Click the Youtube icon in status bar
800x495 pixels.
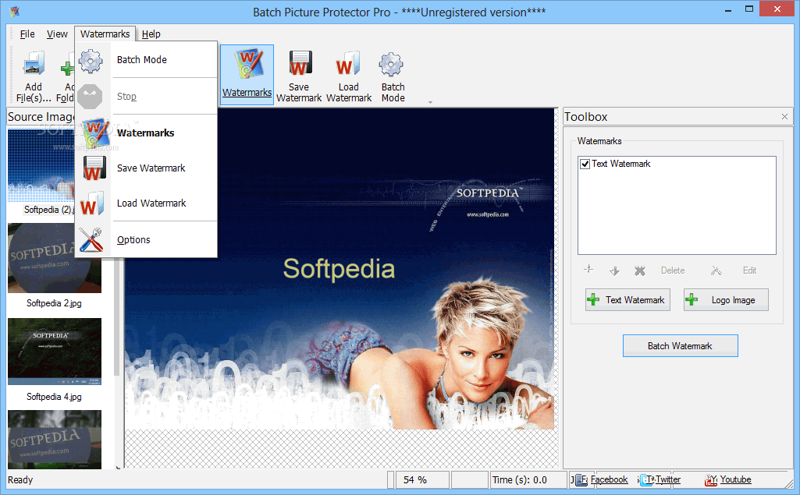(711, 480)
